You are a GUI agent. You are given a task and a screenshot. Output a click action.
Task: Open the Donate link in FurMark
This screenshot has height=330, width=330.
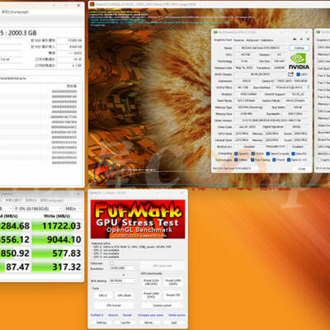coord(127,315)
